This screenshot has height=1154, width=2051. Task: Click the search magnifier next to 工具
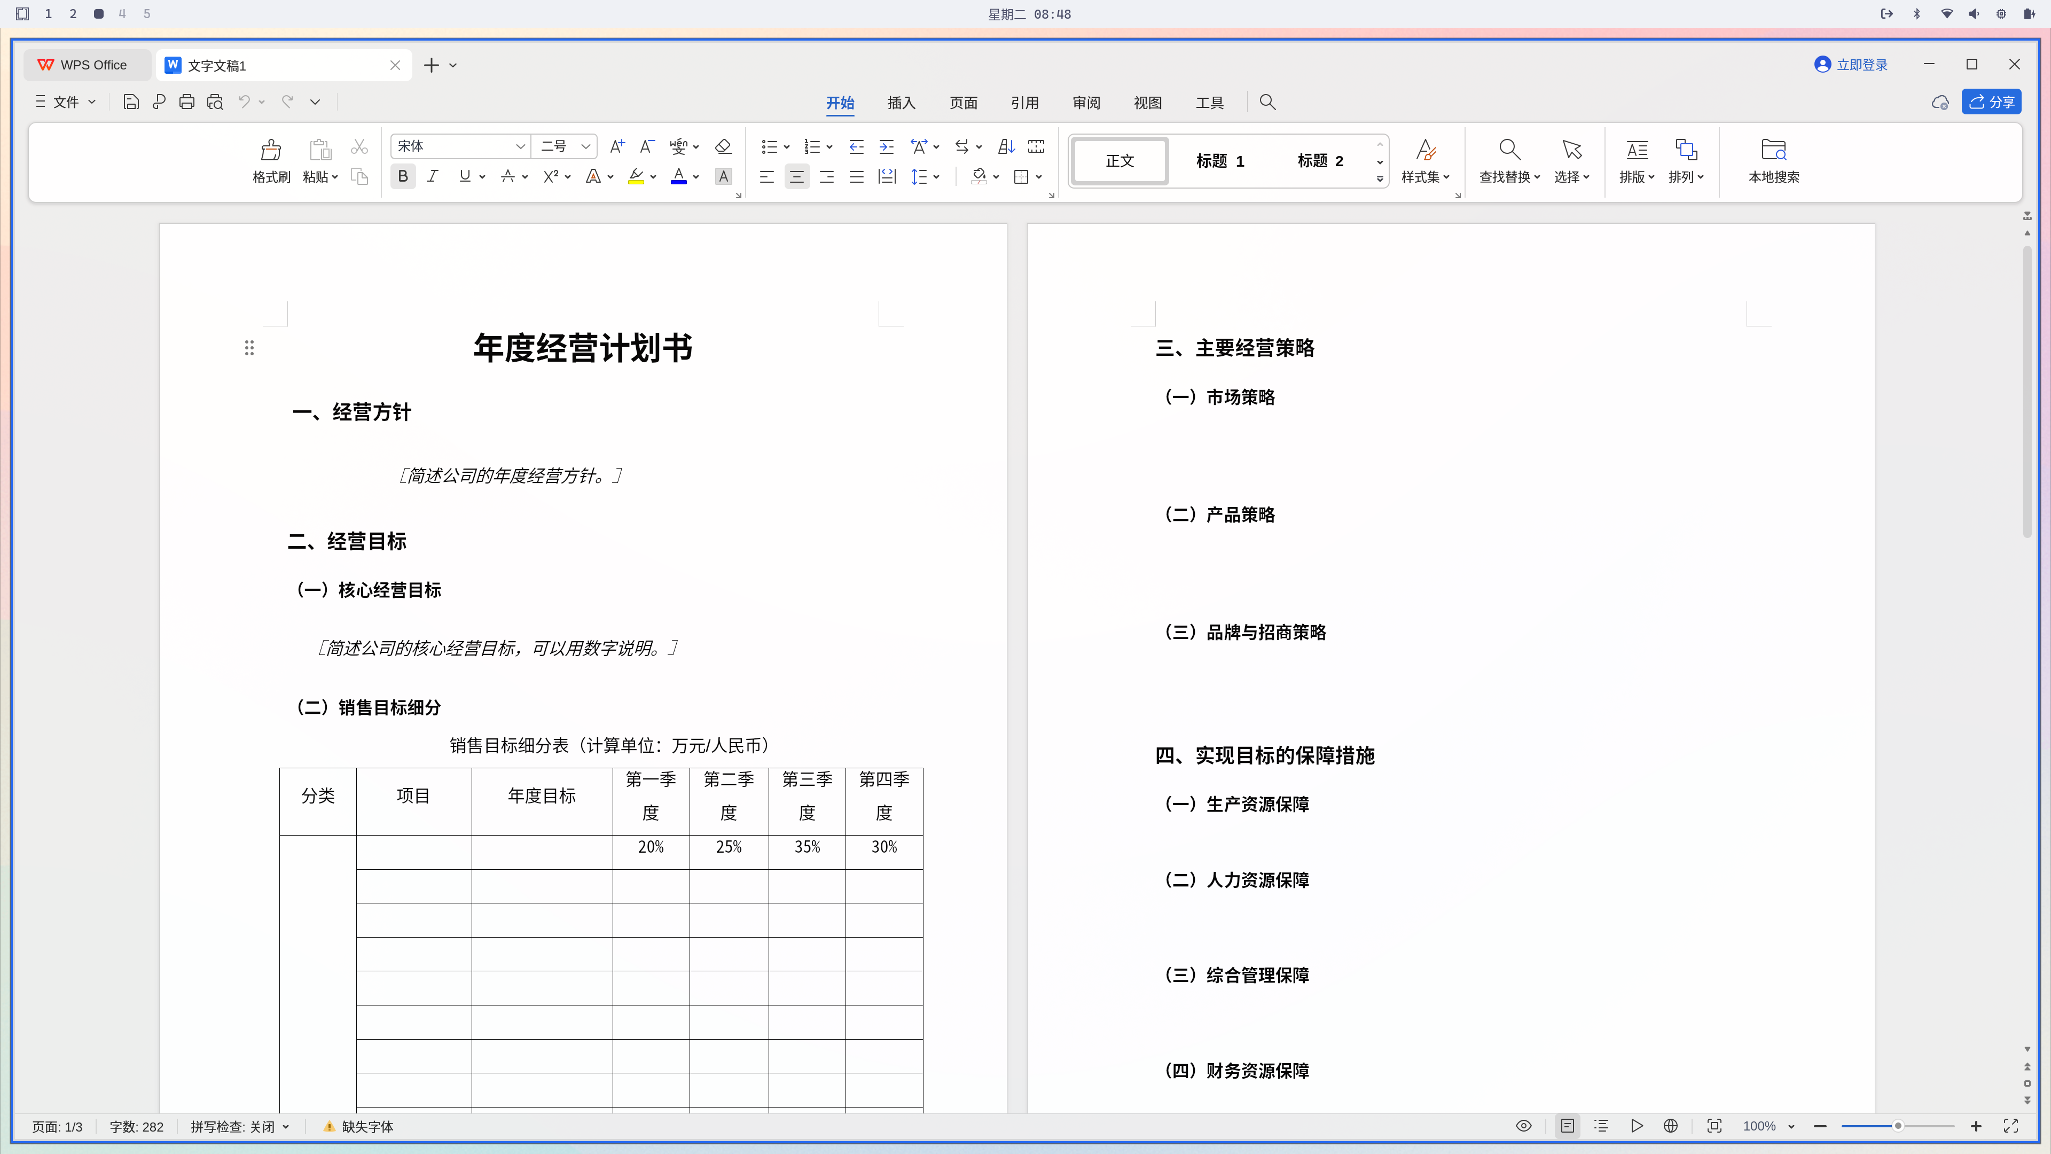click(1267, 102)
